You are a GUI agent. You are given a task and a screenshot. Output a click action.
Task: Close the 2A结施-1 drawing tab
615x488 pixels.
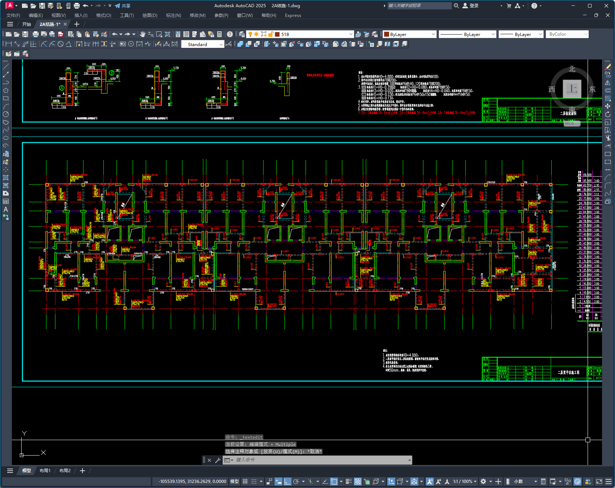tap(65, 24)
